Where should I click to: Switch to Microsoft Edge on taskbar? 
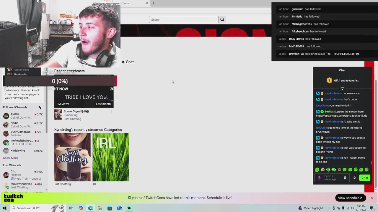90,208
